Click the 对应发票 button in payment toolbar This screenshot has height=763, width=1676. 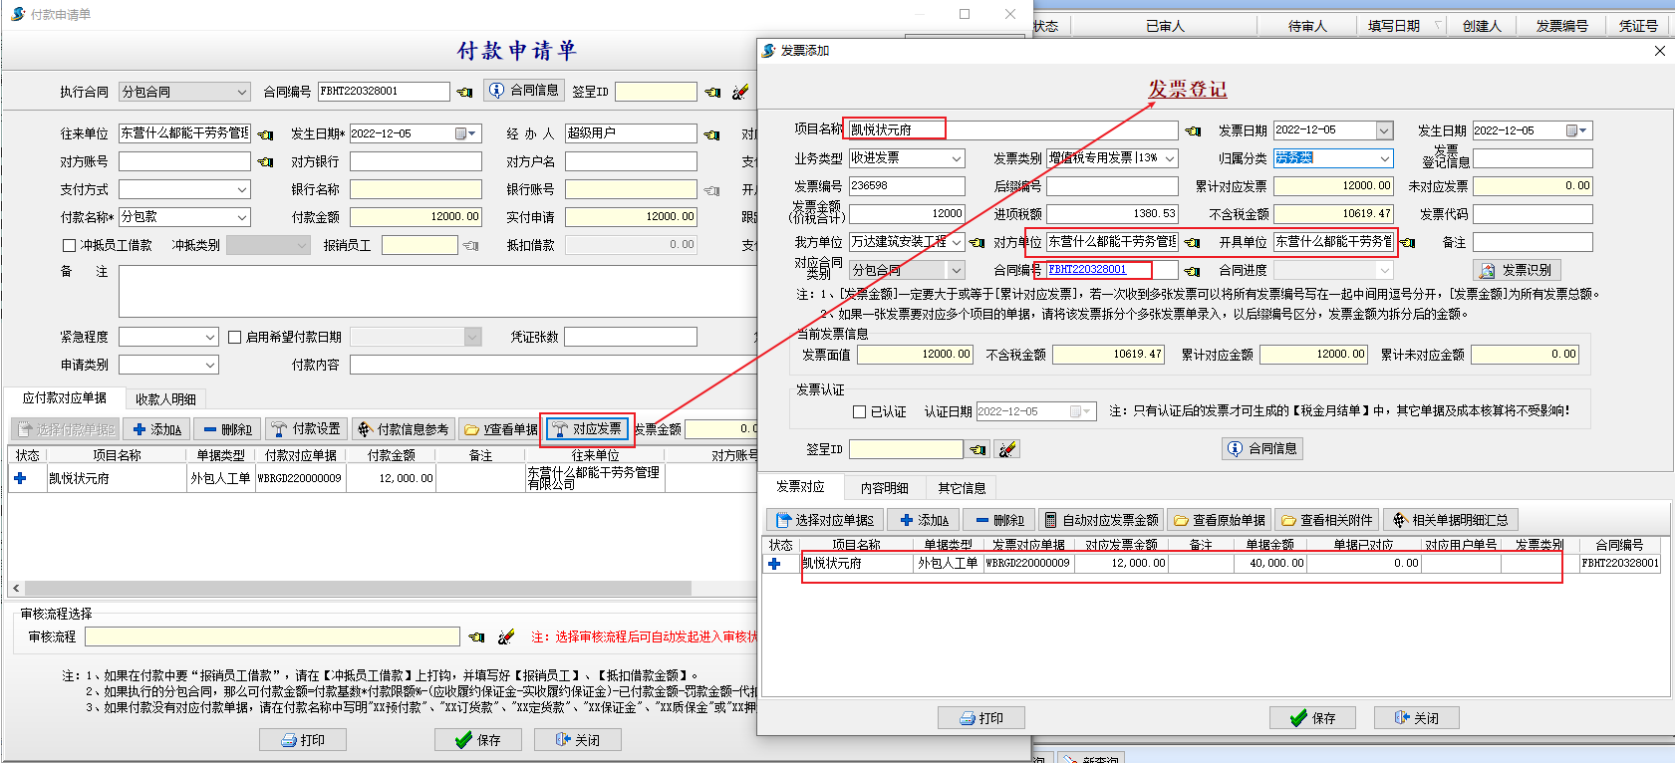click(587, 429)
